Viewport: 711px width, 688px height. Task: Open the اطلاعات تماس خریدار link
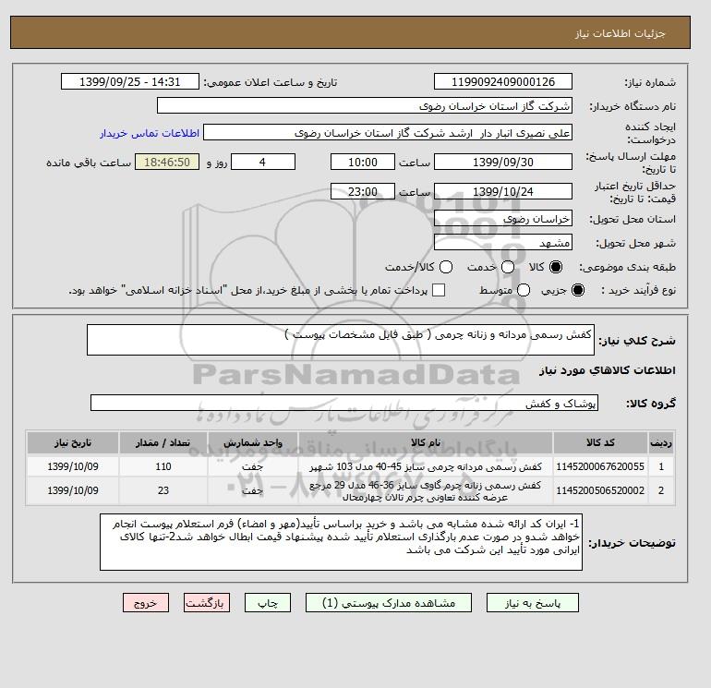(150, 133)
